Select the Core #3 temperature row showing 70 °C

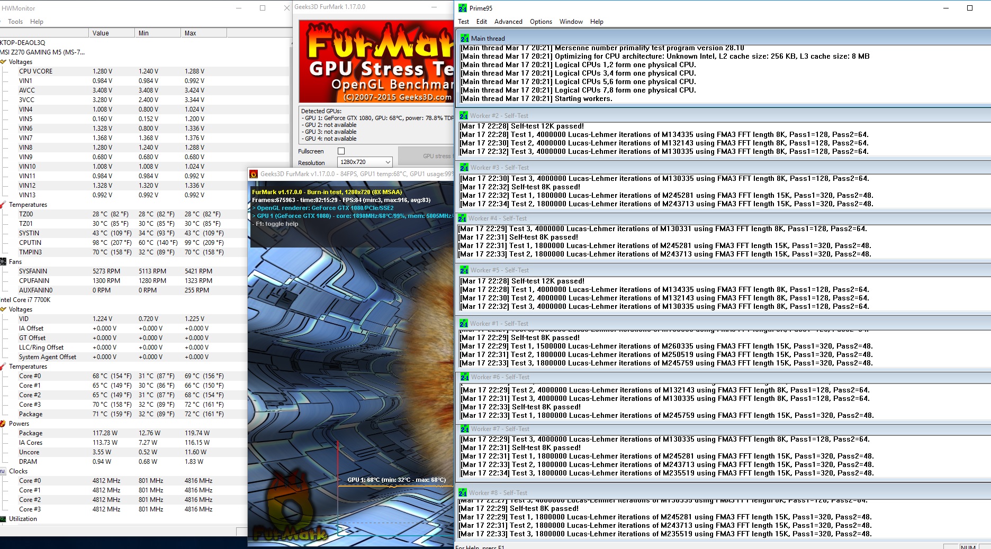(x=123, y=405)
